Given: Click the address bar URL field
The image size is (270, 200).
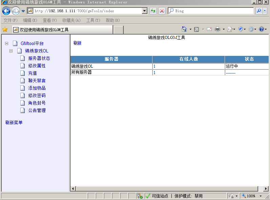Looking at the screenshot, I should click(x=85, y=11).
